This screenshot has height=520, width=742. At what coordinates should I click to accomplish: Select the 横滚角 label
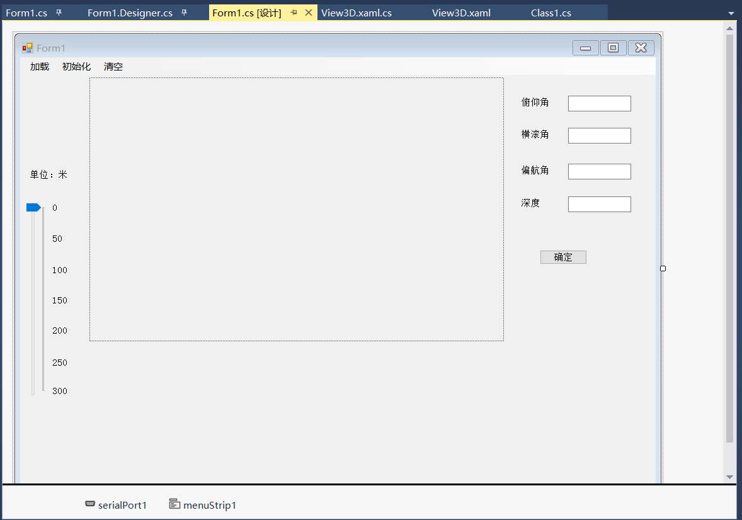pos(535,134)
